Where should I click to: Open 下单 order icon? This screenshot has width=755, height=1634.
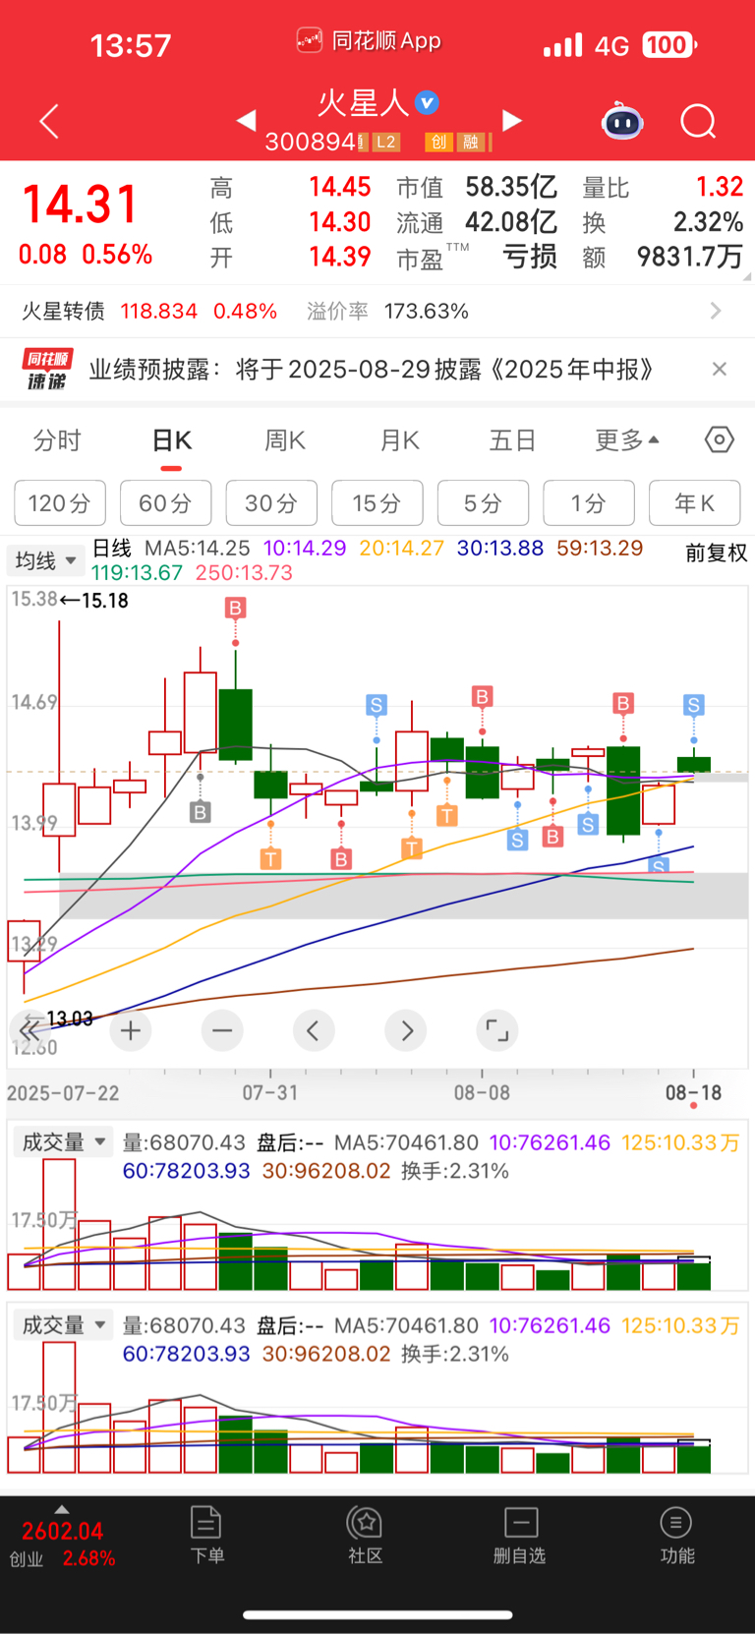206,1535
